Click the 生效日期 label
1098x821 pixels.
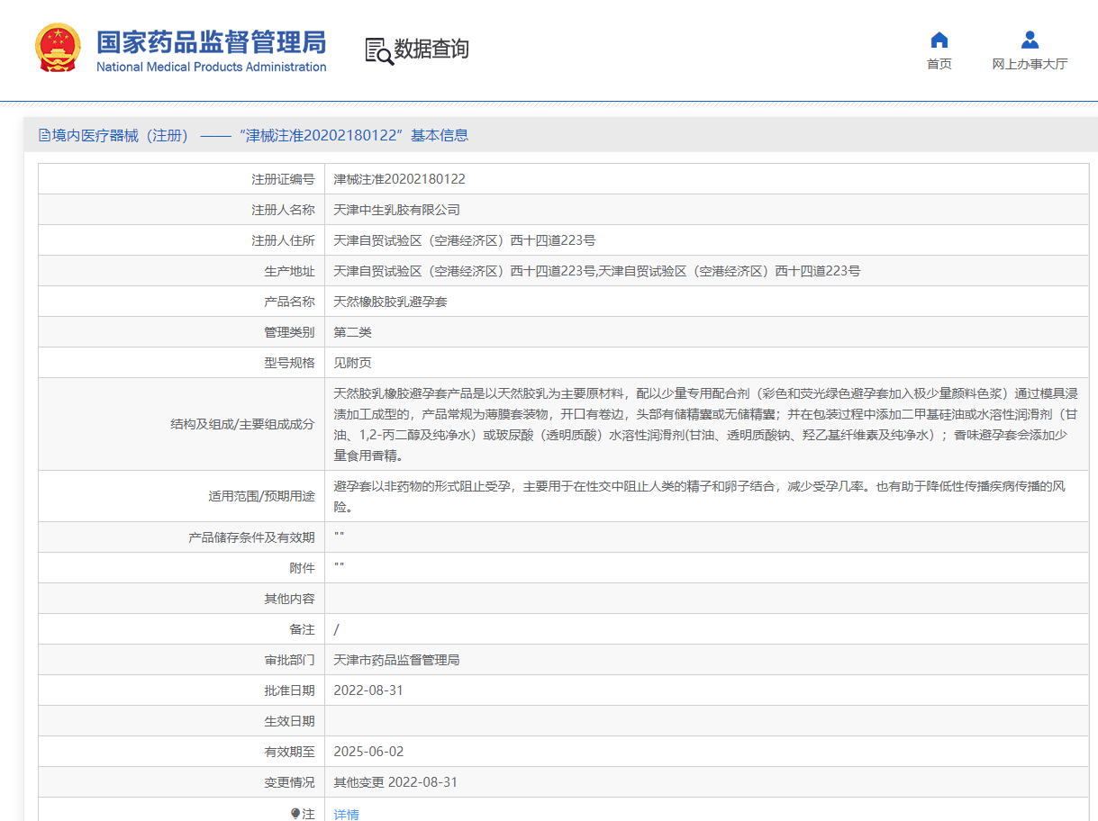point(289,721)
